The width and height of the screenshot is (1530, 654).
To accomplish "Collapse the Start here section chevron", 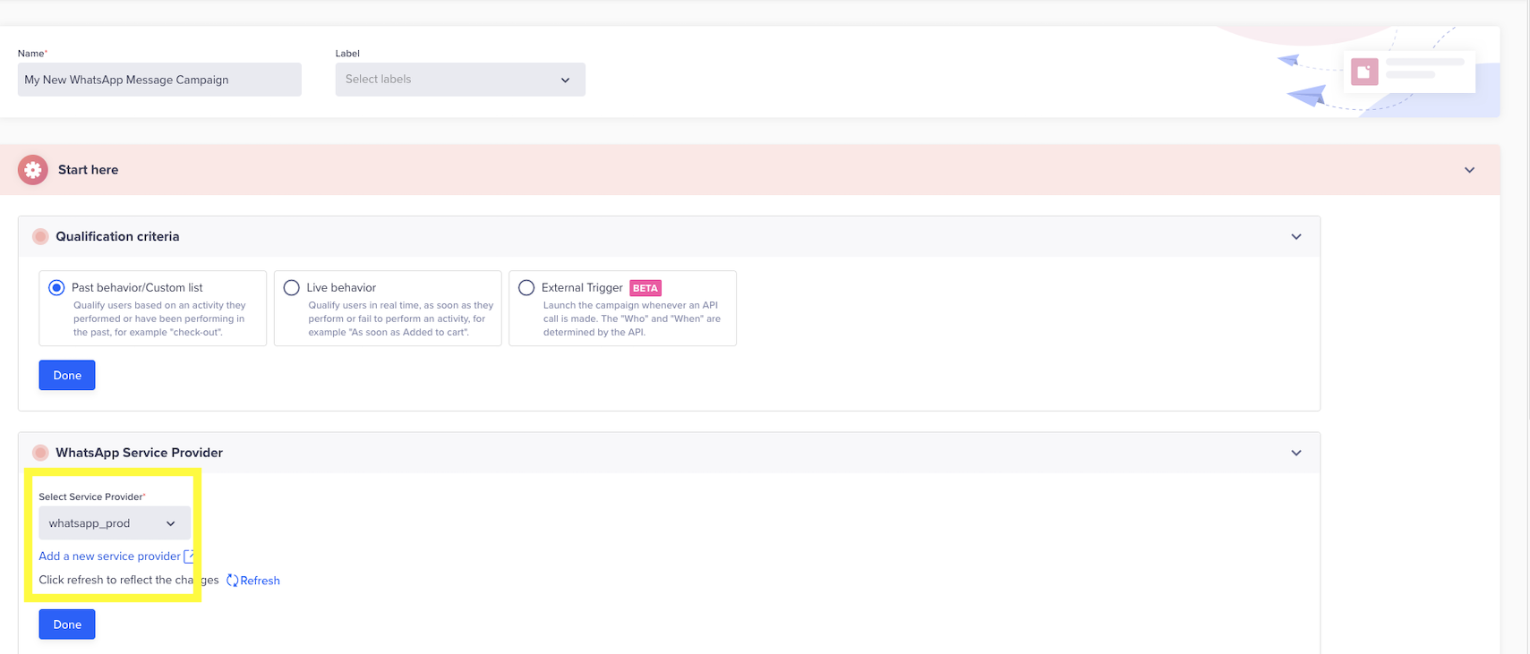I will pos(1469,170).
